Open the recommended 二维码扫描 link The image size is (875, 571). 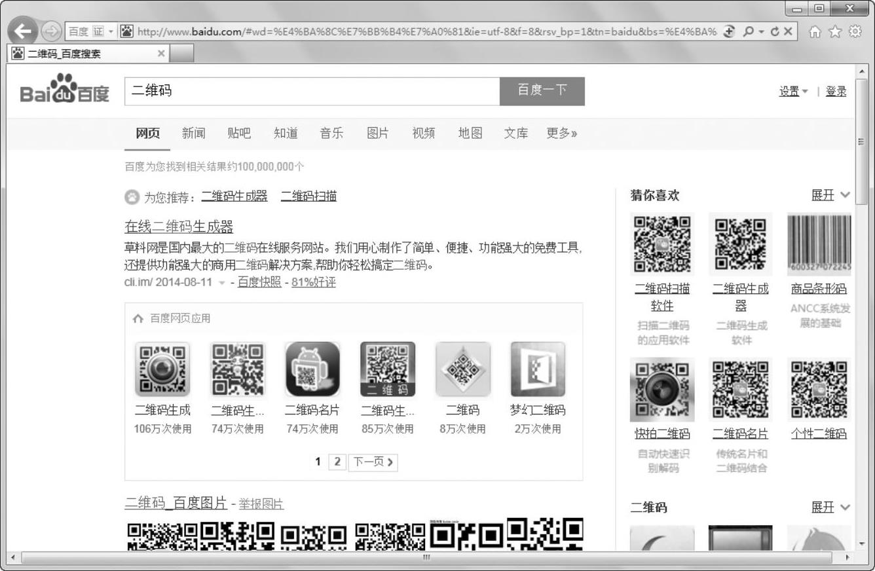point(308,196)
